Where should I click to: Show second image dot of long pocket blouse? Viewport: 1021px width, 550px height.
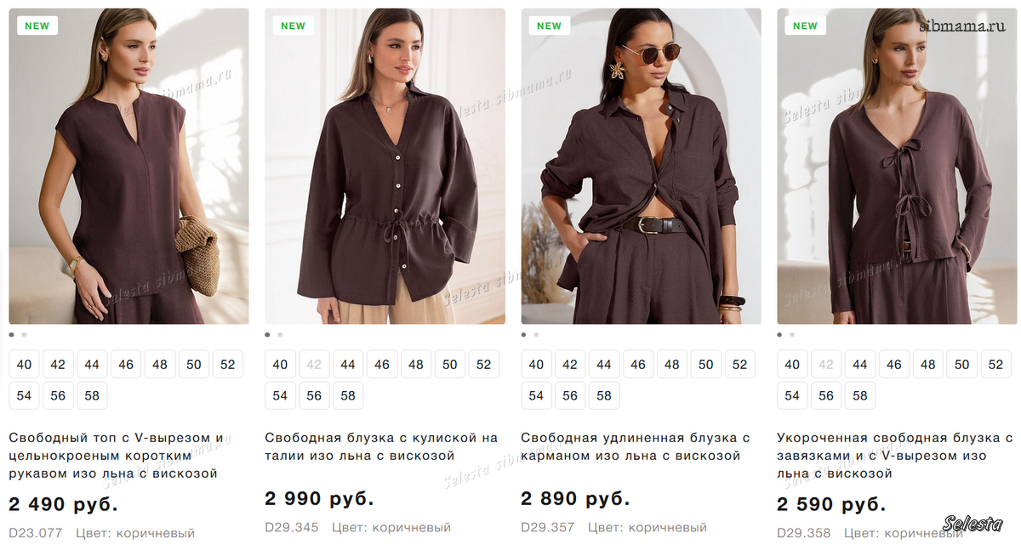537,335
